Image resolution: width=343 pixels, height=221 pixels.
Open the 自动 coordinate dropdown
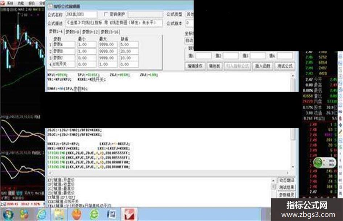click(189, 40)
